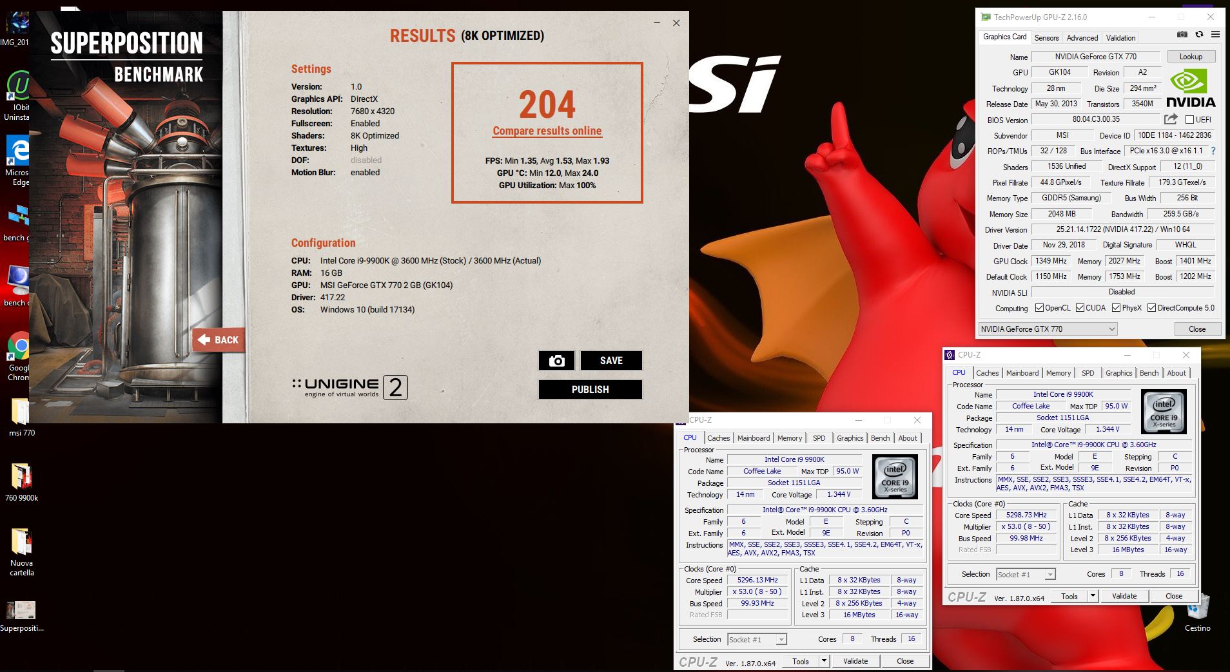Click the camera screenshot icon in Superposition
Image resolution: width=1230 pixels, height=672 pixels.
pos(556,361)
